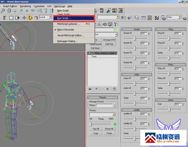Open Schematic View icon
This screenshot has height=147, width=188.
150,18
